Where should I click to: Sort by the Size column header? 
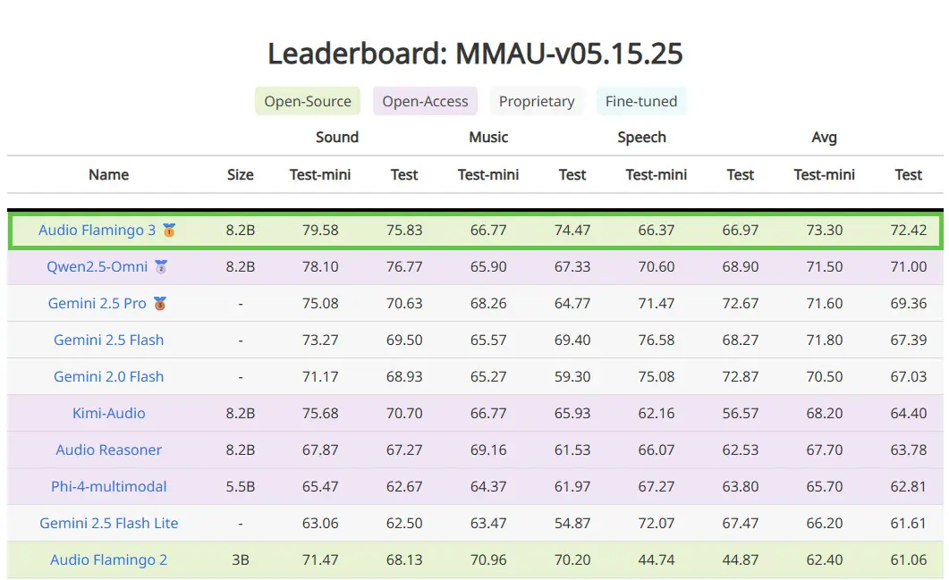coord(241,175)
